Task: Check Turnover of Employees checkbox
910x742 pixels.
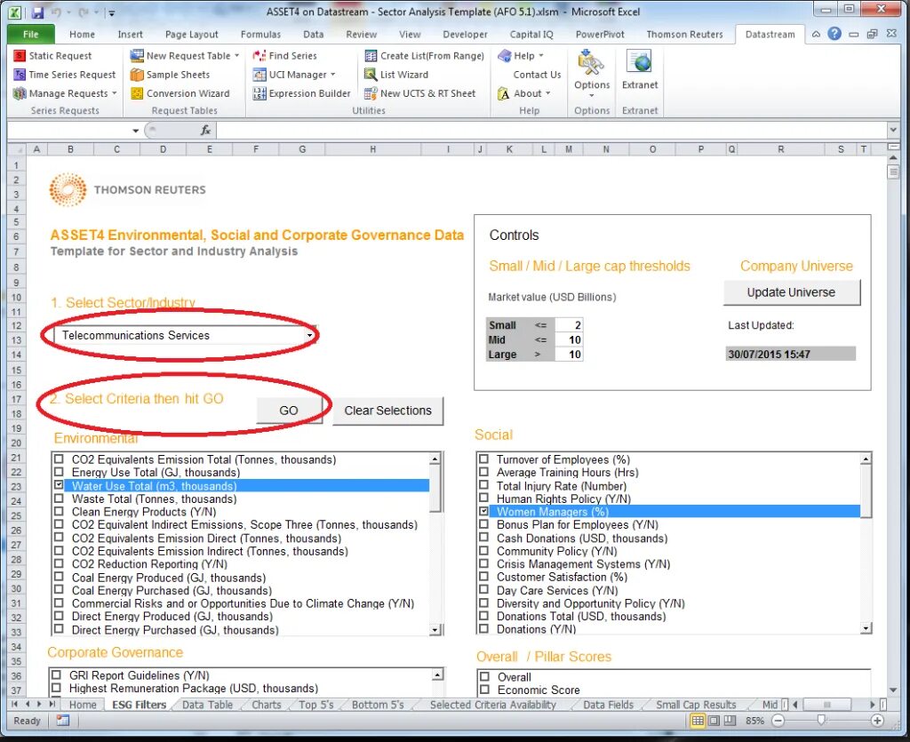Action: [x=483, y=459]
